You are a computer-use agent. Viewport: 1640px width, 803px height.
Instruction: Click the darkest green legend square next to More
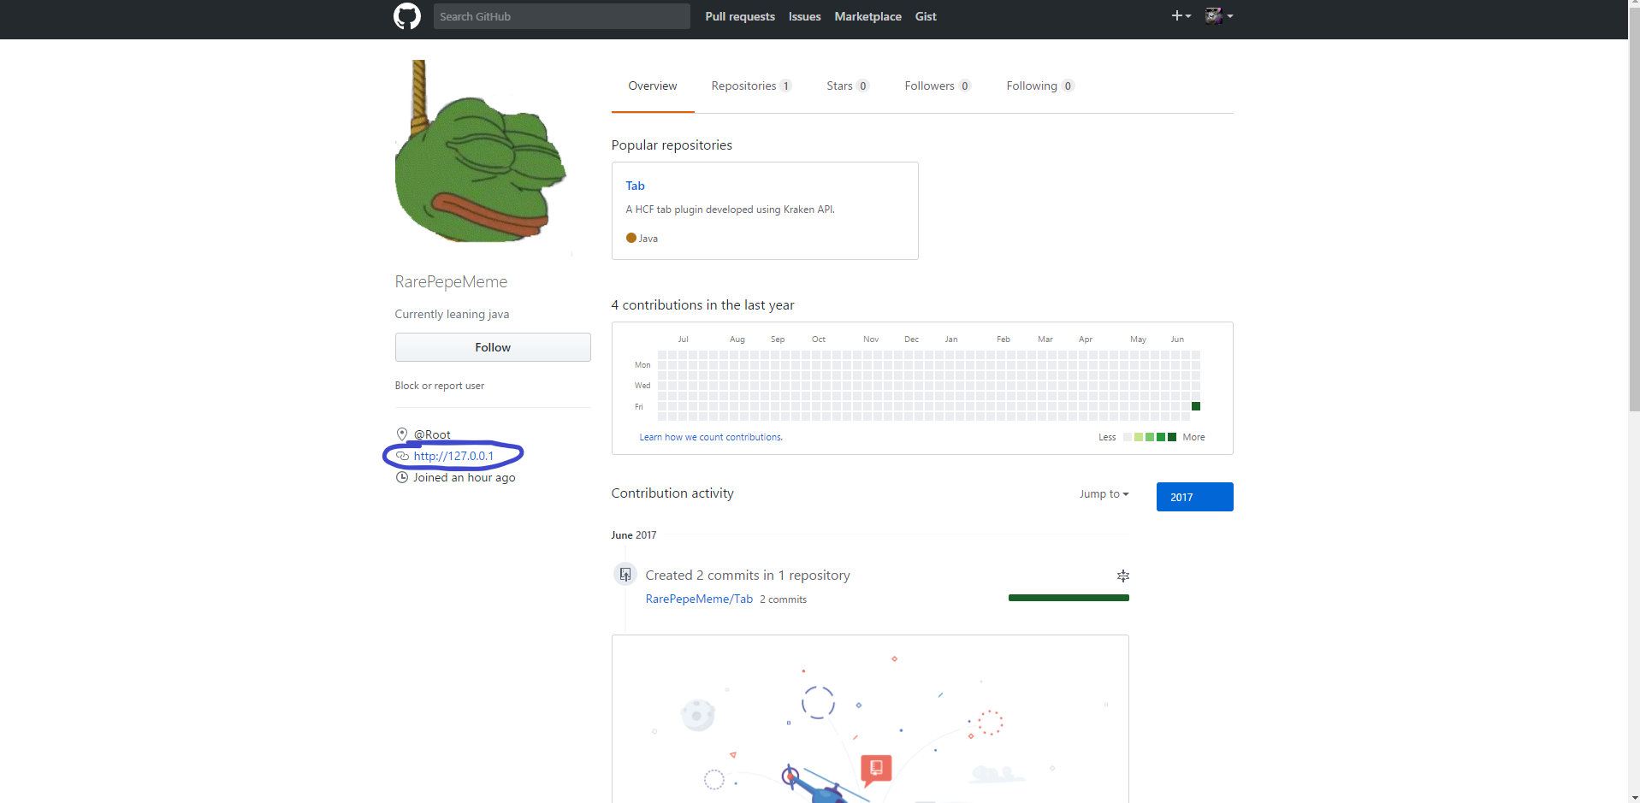[1172, 437]
